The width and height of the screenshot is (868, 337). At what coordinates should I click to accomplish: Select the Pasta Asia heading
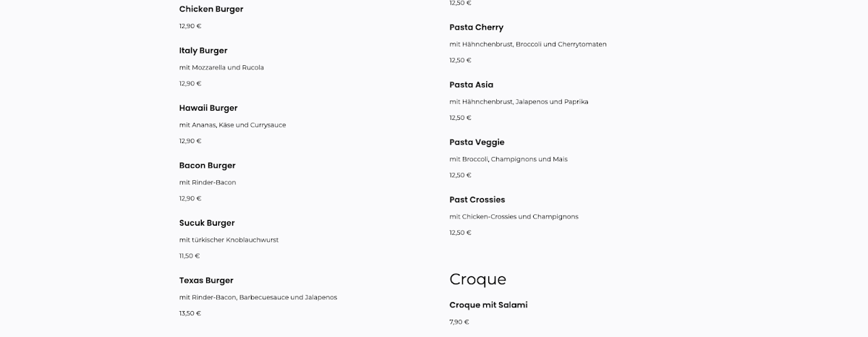point(471,85)
